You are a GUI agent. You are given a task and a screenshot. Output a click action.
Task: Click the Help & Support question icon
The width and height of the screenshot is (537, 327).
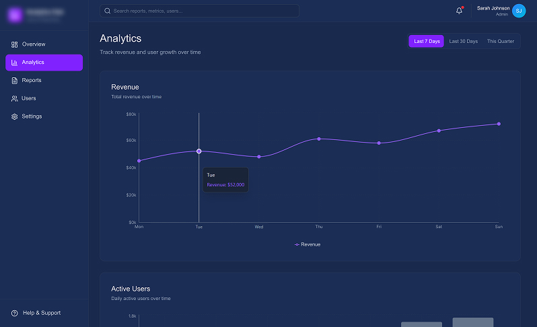click(15, 313)
